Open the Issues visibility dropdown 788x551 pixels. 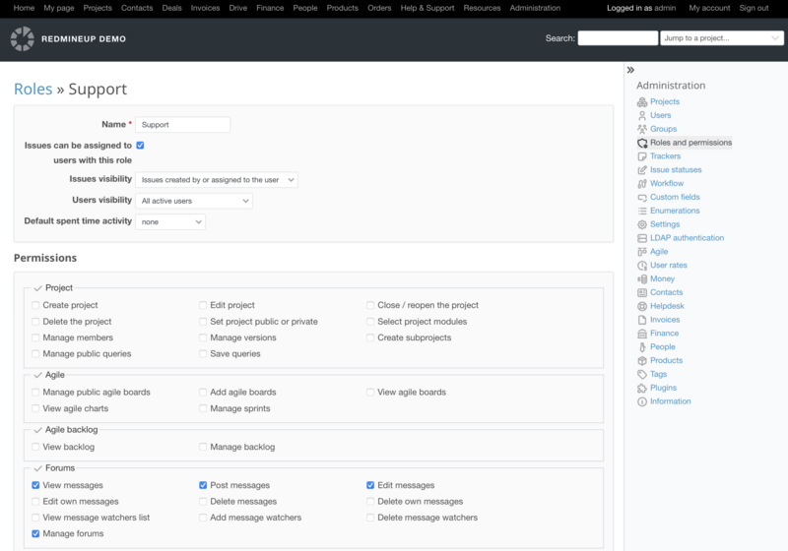pyautogui.click(x=216, y=180)
